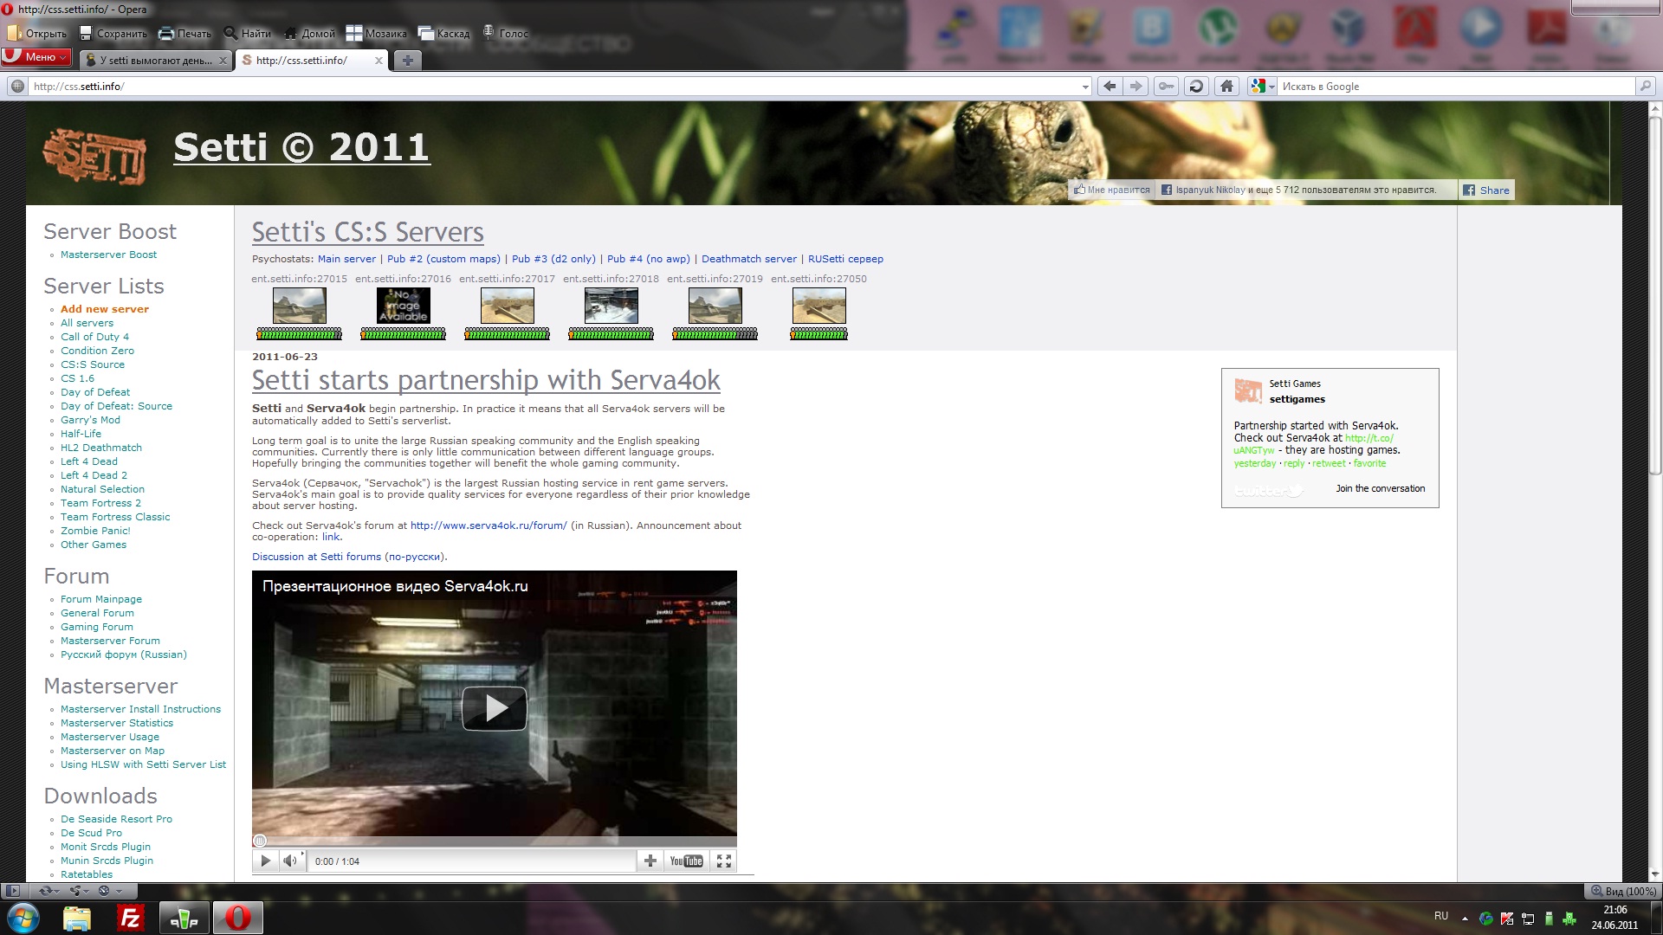Screen dimensions: 1663x935
Task: Click 'Join the conversation' in Twitter widget
Action: [x=1380, y=488]
